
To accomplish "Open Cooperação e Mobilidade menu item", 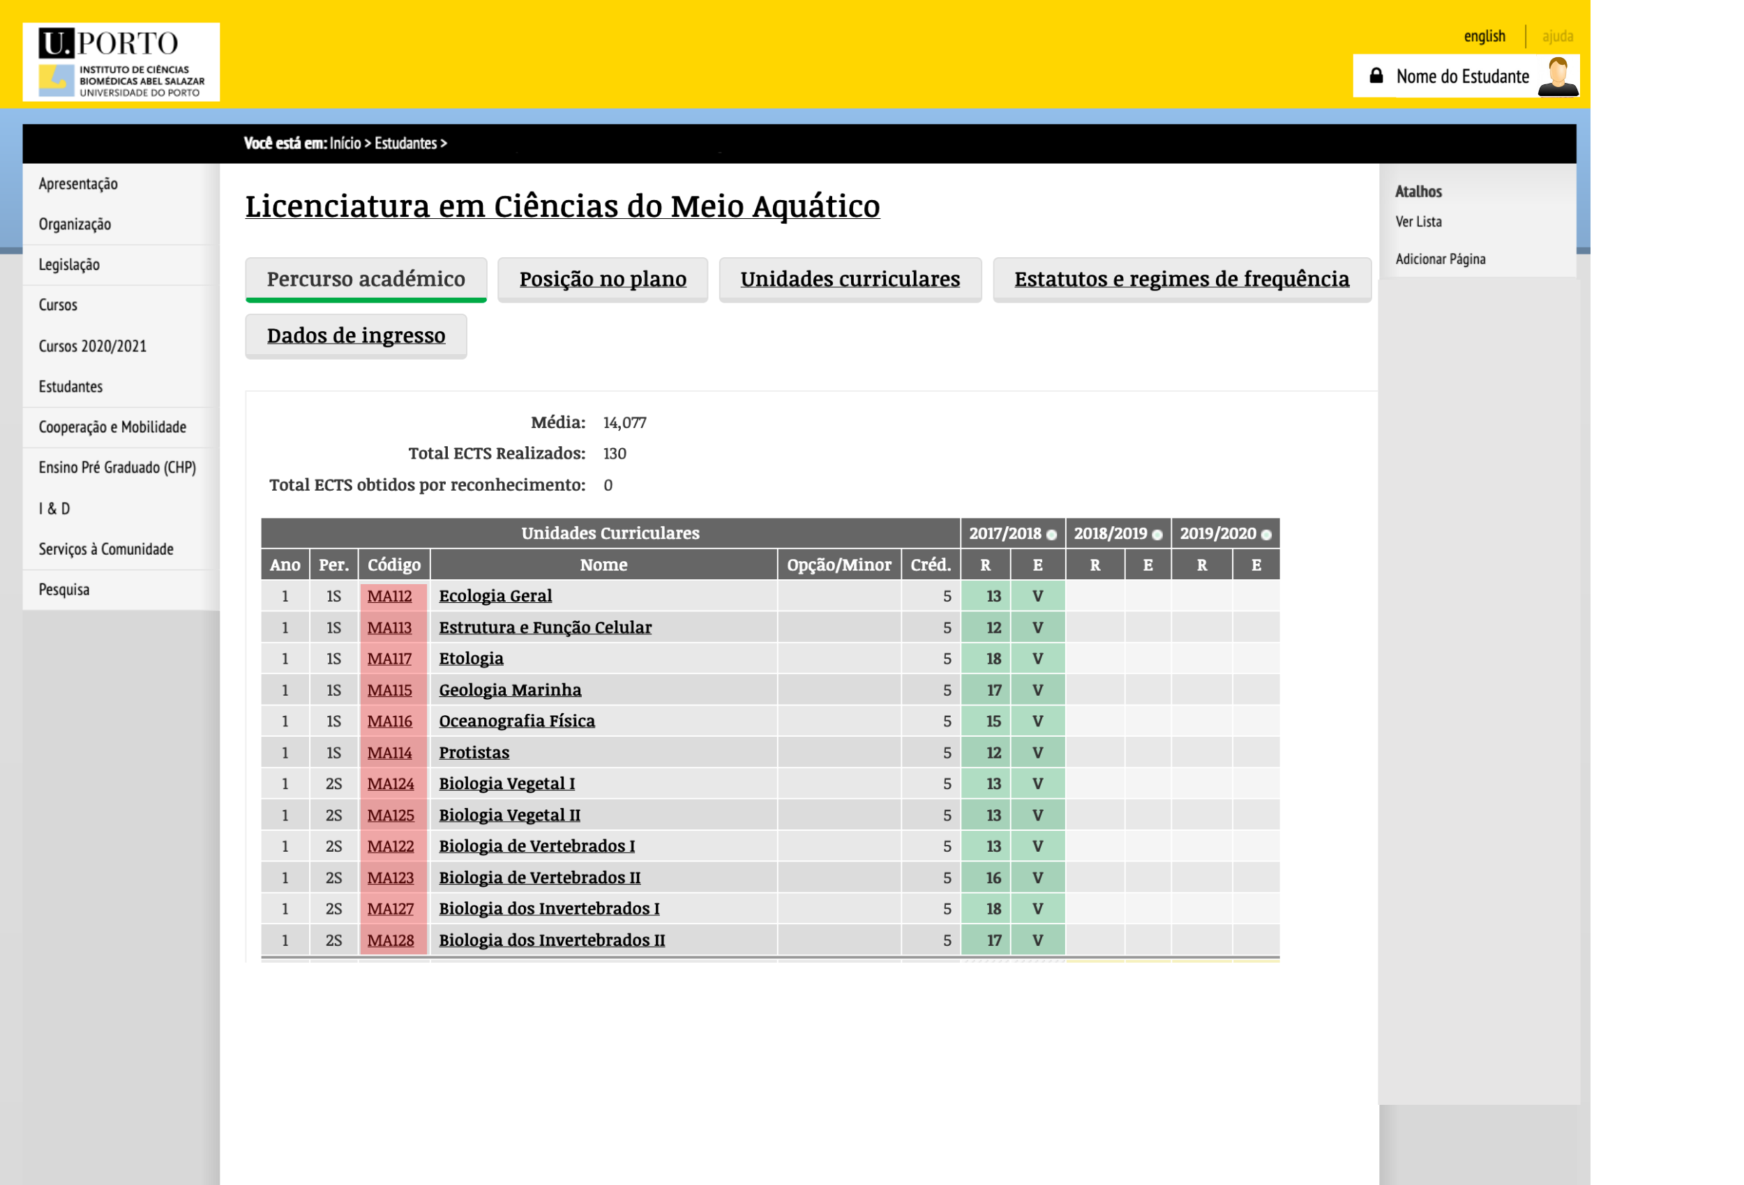I will point(112,427).
